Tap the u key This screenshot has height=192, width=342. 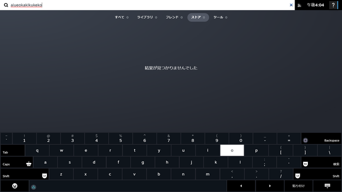point(183,150)
